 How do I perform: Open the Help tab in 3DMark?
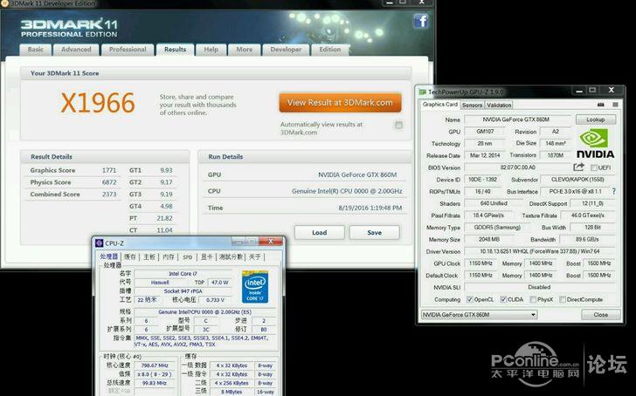(211, 50)
